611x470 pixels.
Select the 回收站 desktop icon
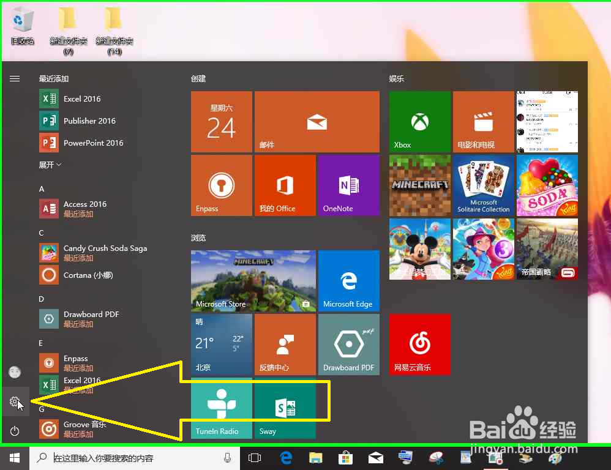(x=22, y=26)
